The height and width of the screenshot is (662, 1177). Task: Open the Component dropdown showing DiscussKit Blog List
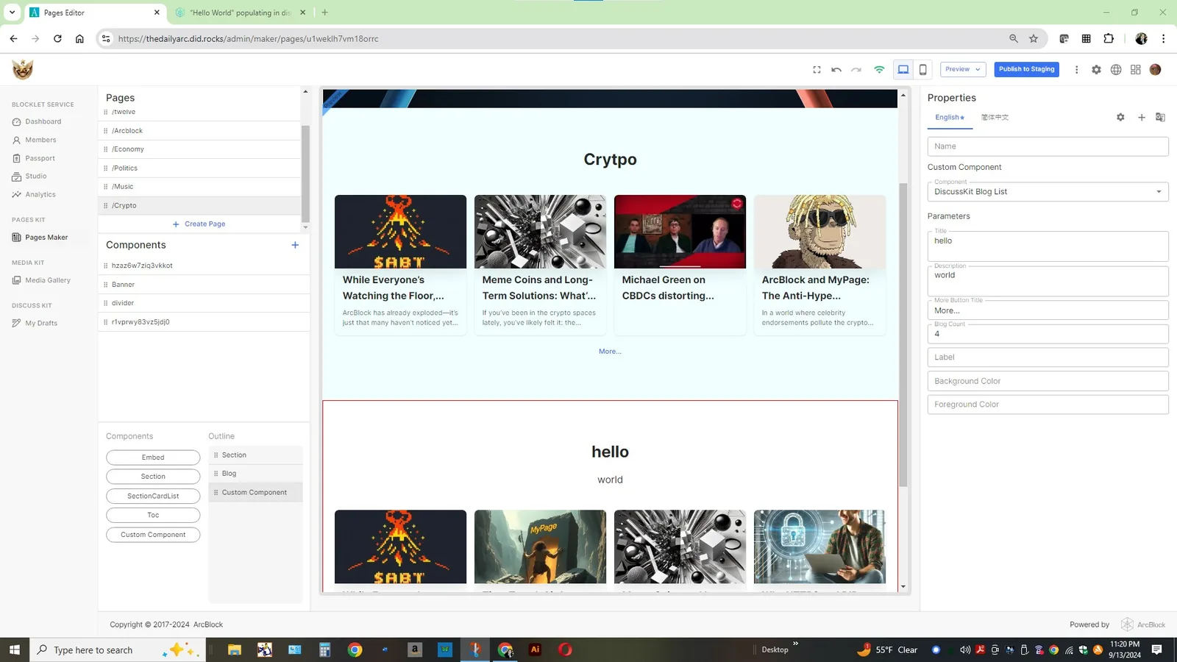click(x=1048, y=192)
